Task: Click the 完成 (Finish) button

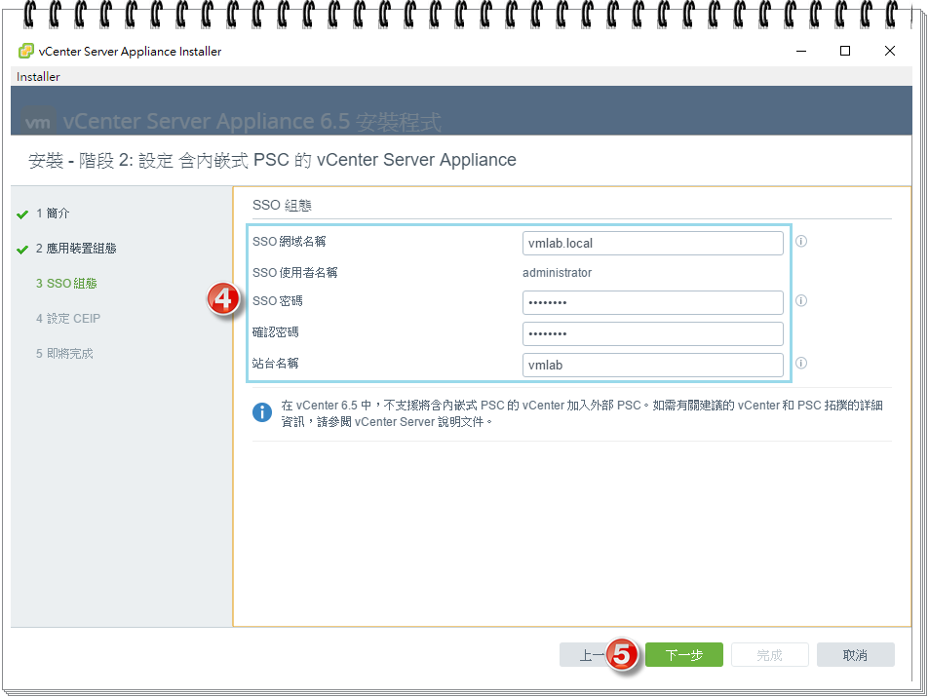Action: click(770, 655)
